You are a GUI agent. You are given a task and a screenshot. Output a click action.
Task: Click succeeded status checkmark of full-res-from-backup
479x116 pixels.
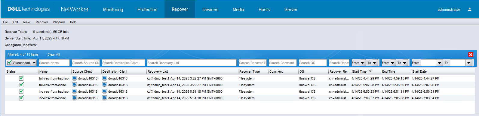(21, 78)
